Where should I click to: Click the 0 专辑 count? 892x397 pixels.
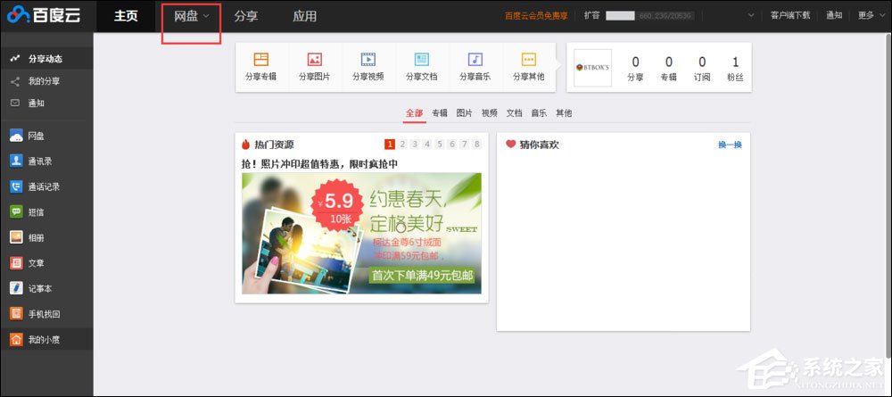click(669, 69)
